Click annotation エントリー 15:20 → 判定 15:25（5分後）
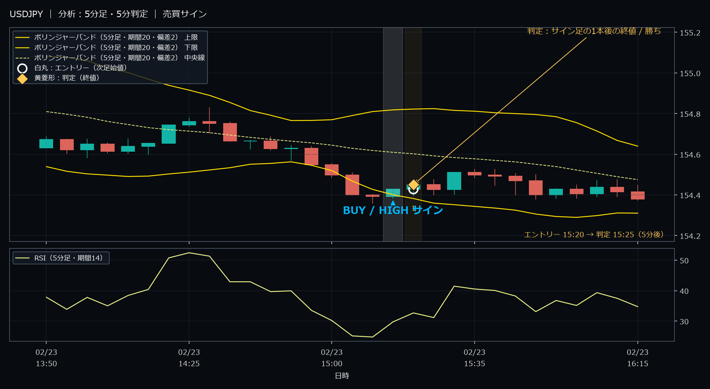710x389 pixels. point(594,235)
